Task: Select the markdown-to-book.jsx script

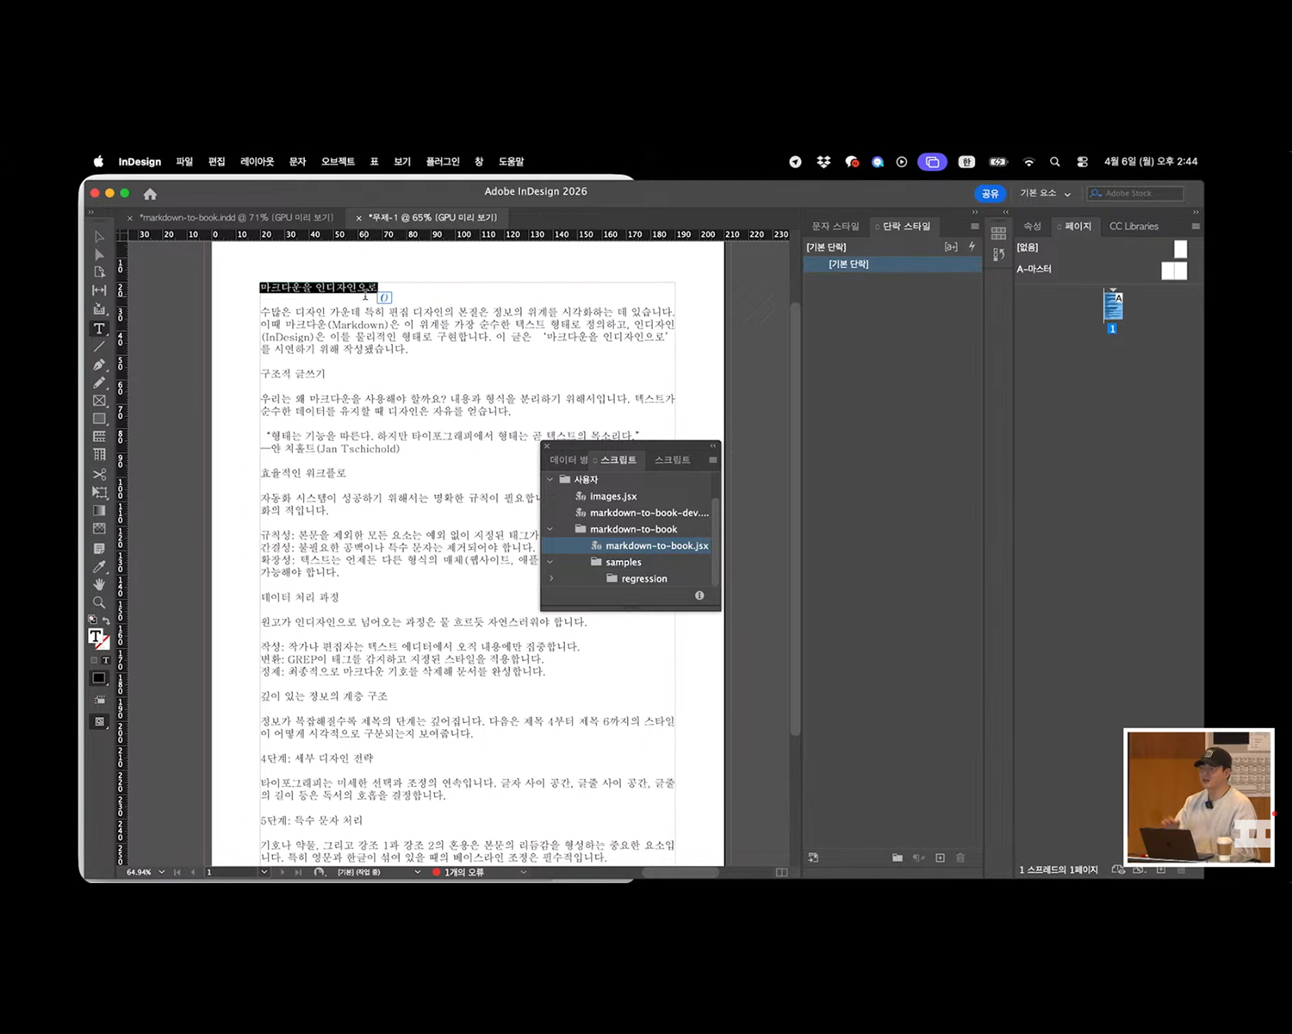Action: tap(656, 545)
